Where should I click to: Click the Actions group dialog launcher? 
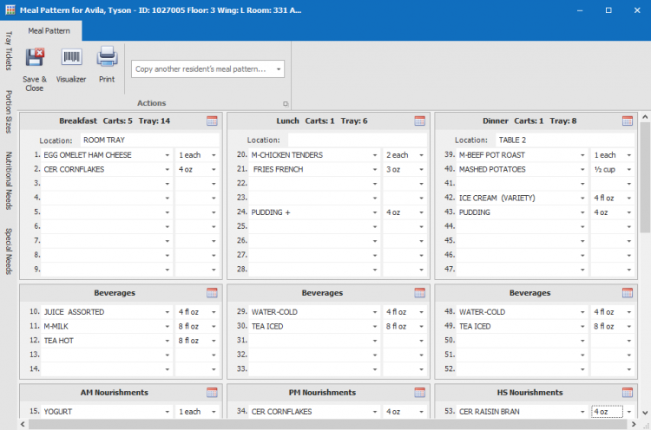285,103
